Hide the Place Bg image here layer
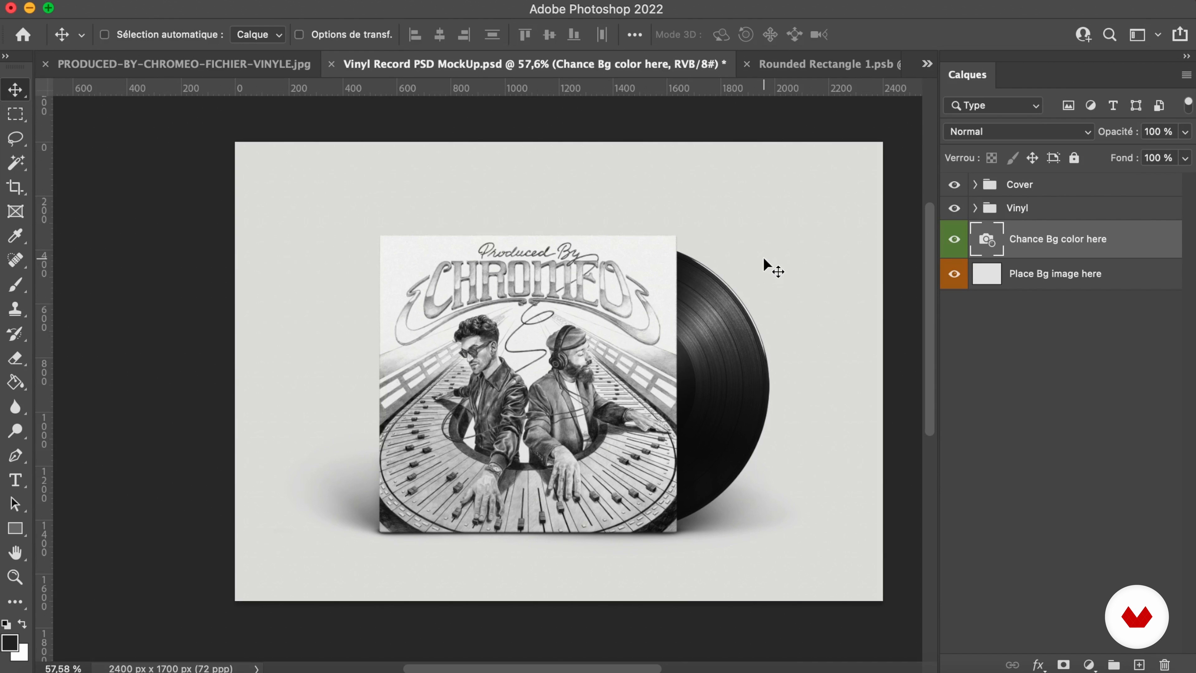Screen dimensions: 1196x673 pos(954,274)
